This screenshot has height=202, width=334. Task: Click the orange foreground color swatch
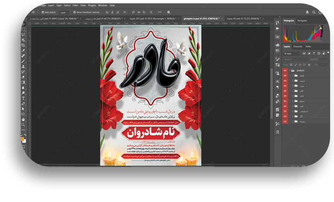[x=23, y=139]
